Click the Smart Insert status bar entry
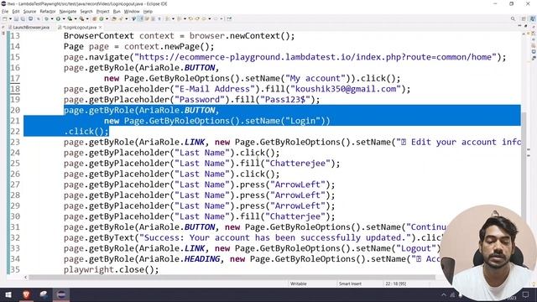 click(350, 284)
